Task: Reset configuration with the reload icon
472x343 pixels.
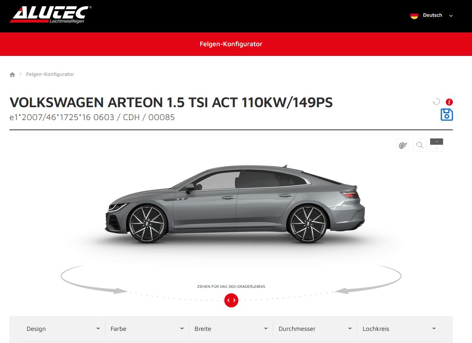Action: click(x=436, y=102)
